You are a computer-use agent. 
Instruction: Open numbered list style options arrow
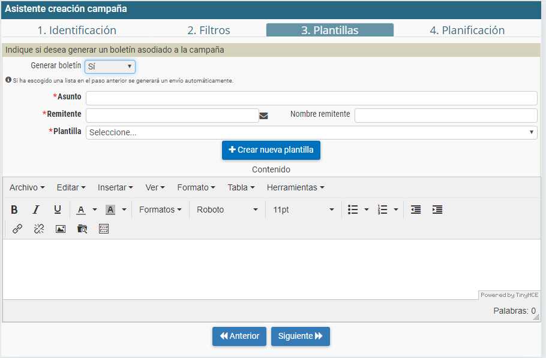click(x=396, y=210)
